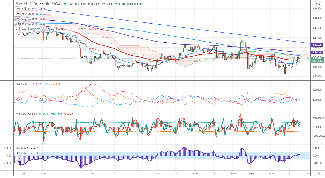Click the 18 date label on time axis
The height and width of the screenshot is (178, 325).
(175, 173)
